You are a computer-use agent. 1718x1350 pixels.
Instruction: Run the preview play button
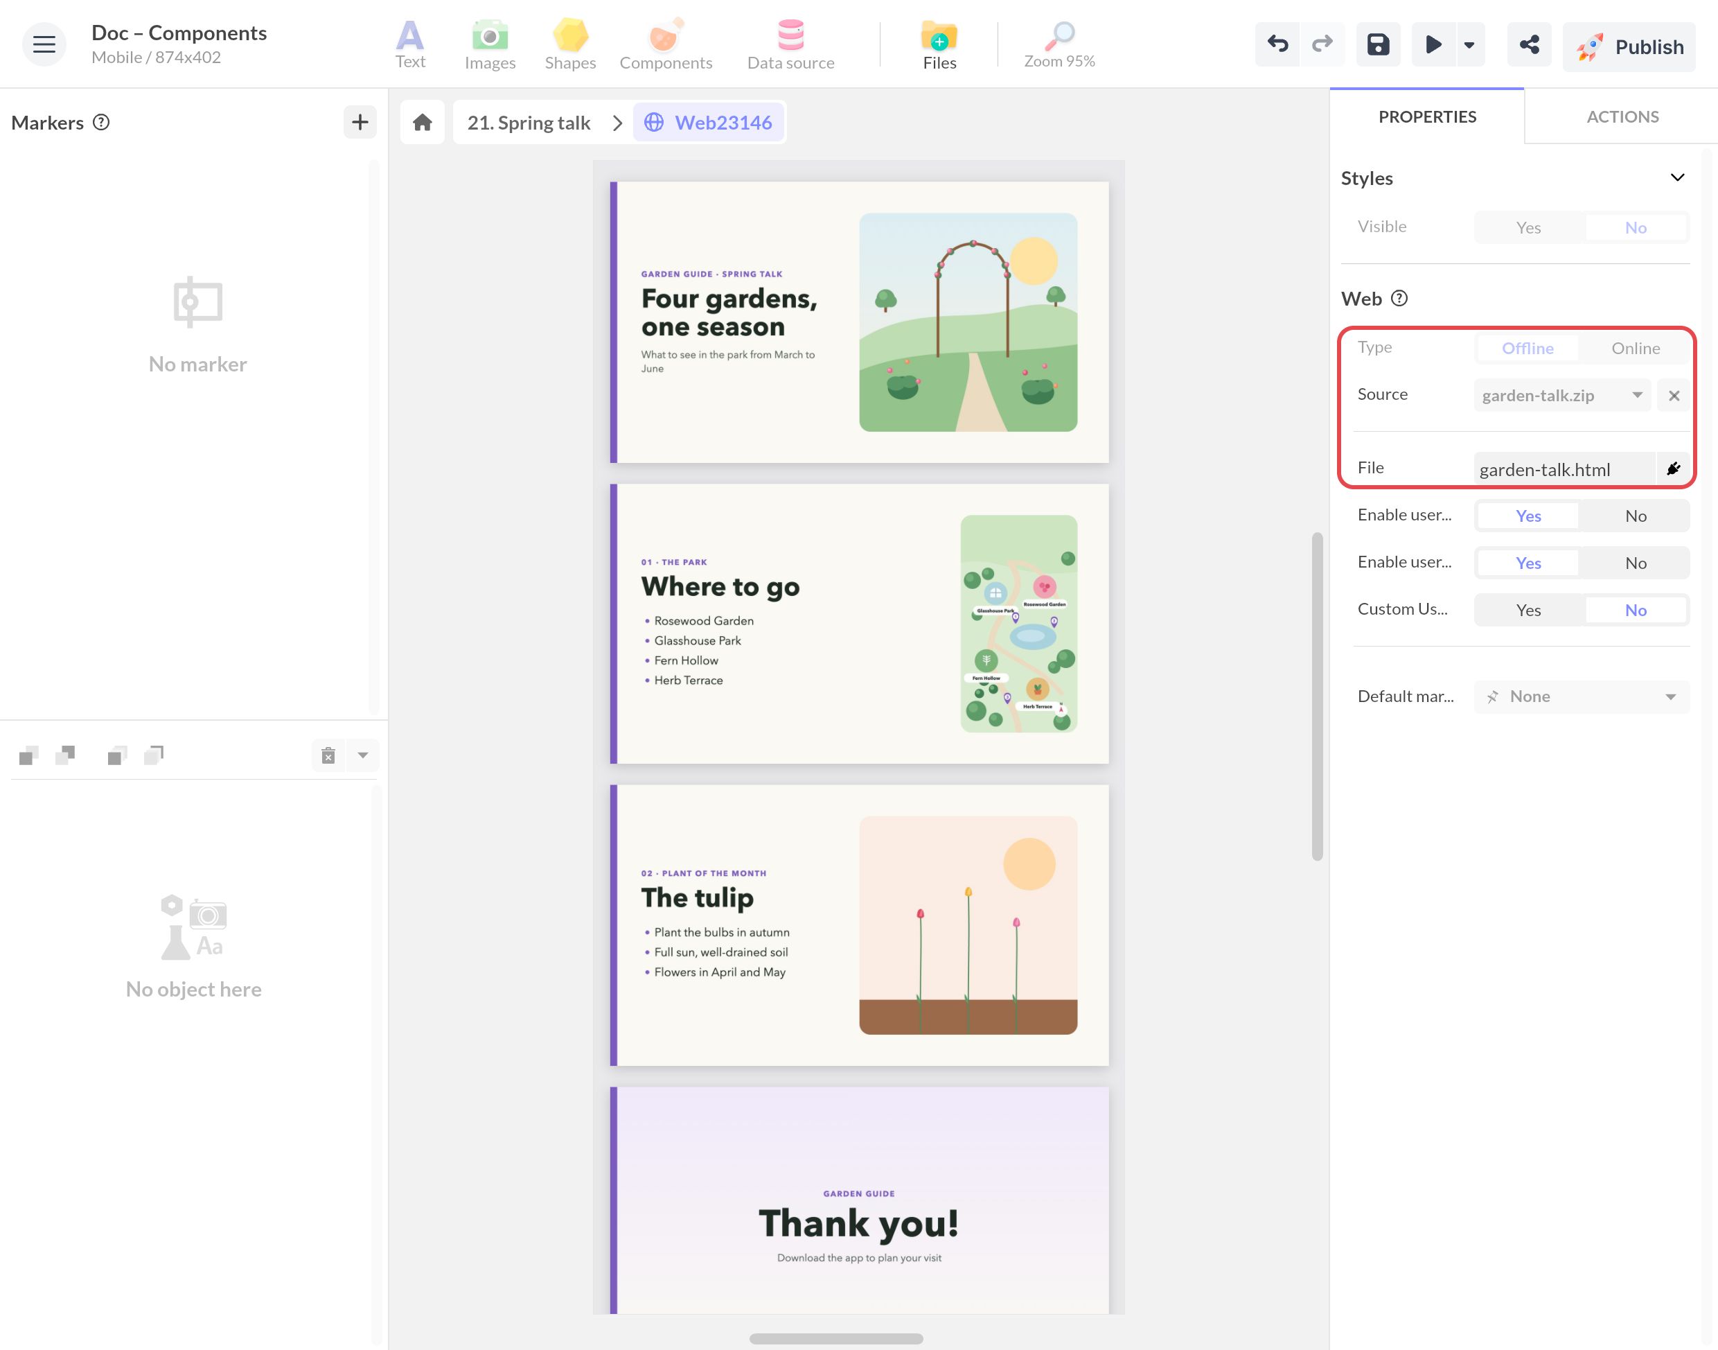1433,44
